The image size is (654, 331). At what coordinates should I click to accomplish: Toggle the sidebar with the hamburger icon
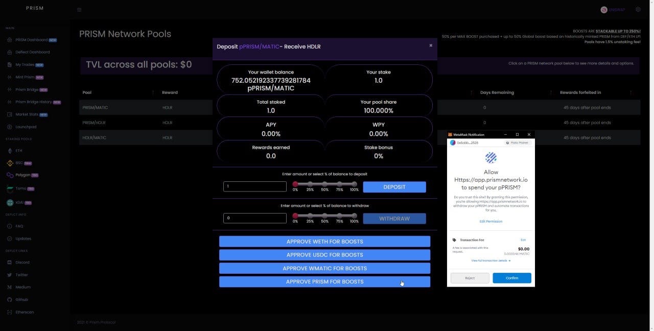point(79,10)
